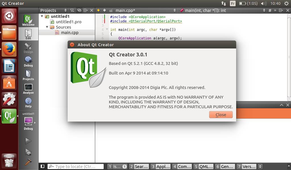Open the sound volume indicator

(264, 3)
